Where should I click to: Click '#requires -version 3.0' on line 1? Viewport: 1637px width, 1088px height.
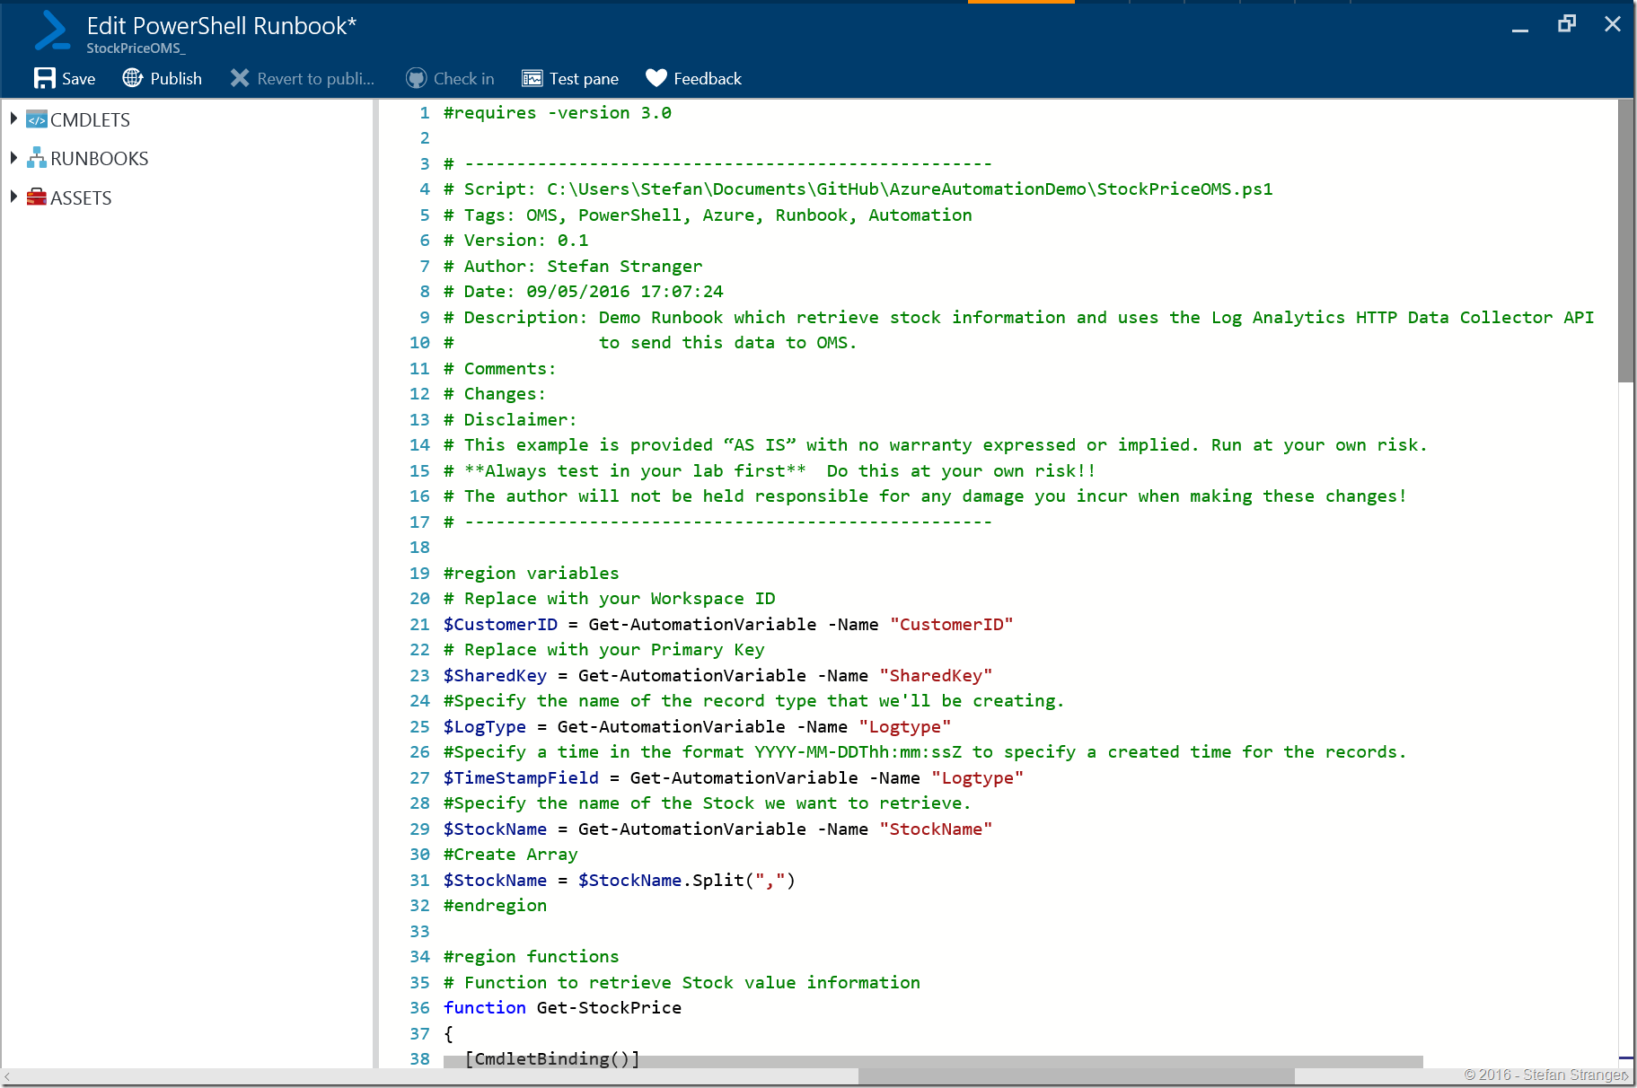point(558,113)
